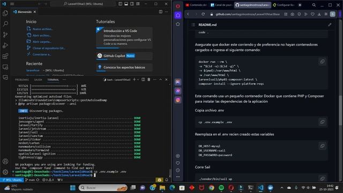The width and height of the screenshot is (343, 193).
Task: Go back in Opera browser
Action: 188,14
